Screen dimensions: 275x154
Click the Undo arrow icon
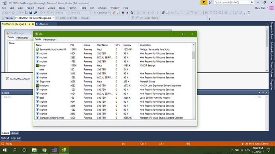(x=41, y=13)
